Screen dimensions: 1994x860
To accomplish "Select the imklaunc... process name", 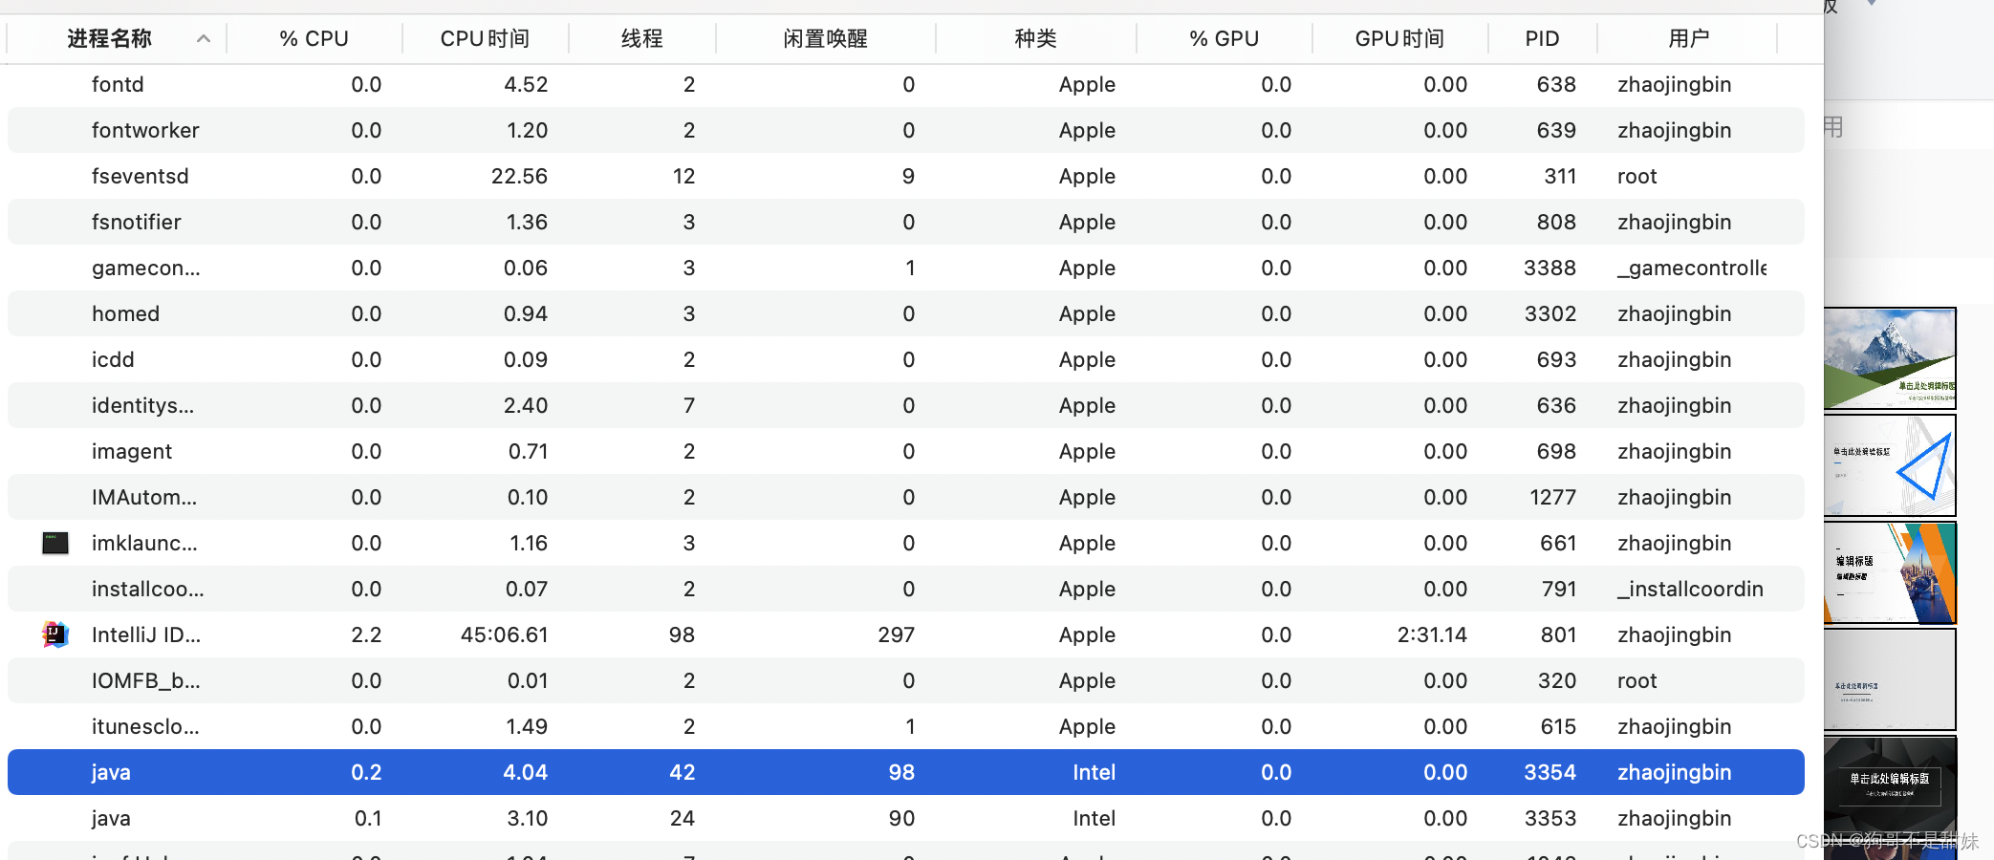I will (x=144, y=543).
